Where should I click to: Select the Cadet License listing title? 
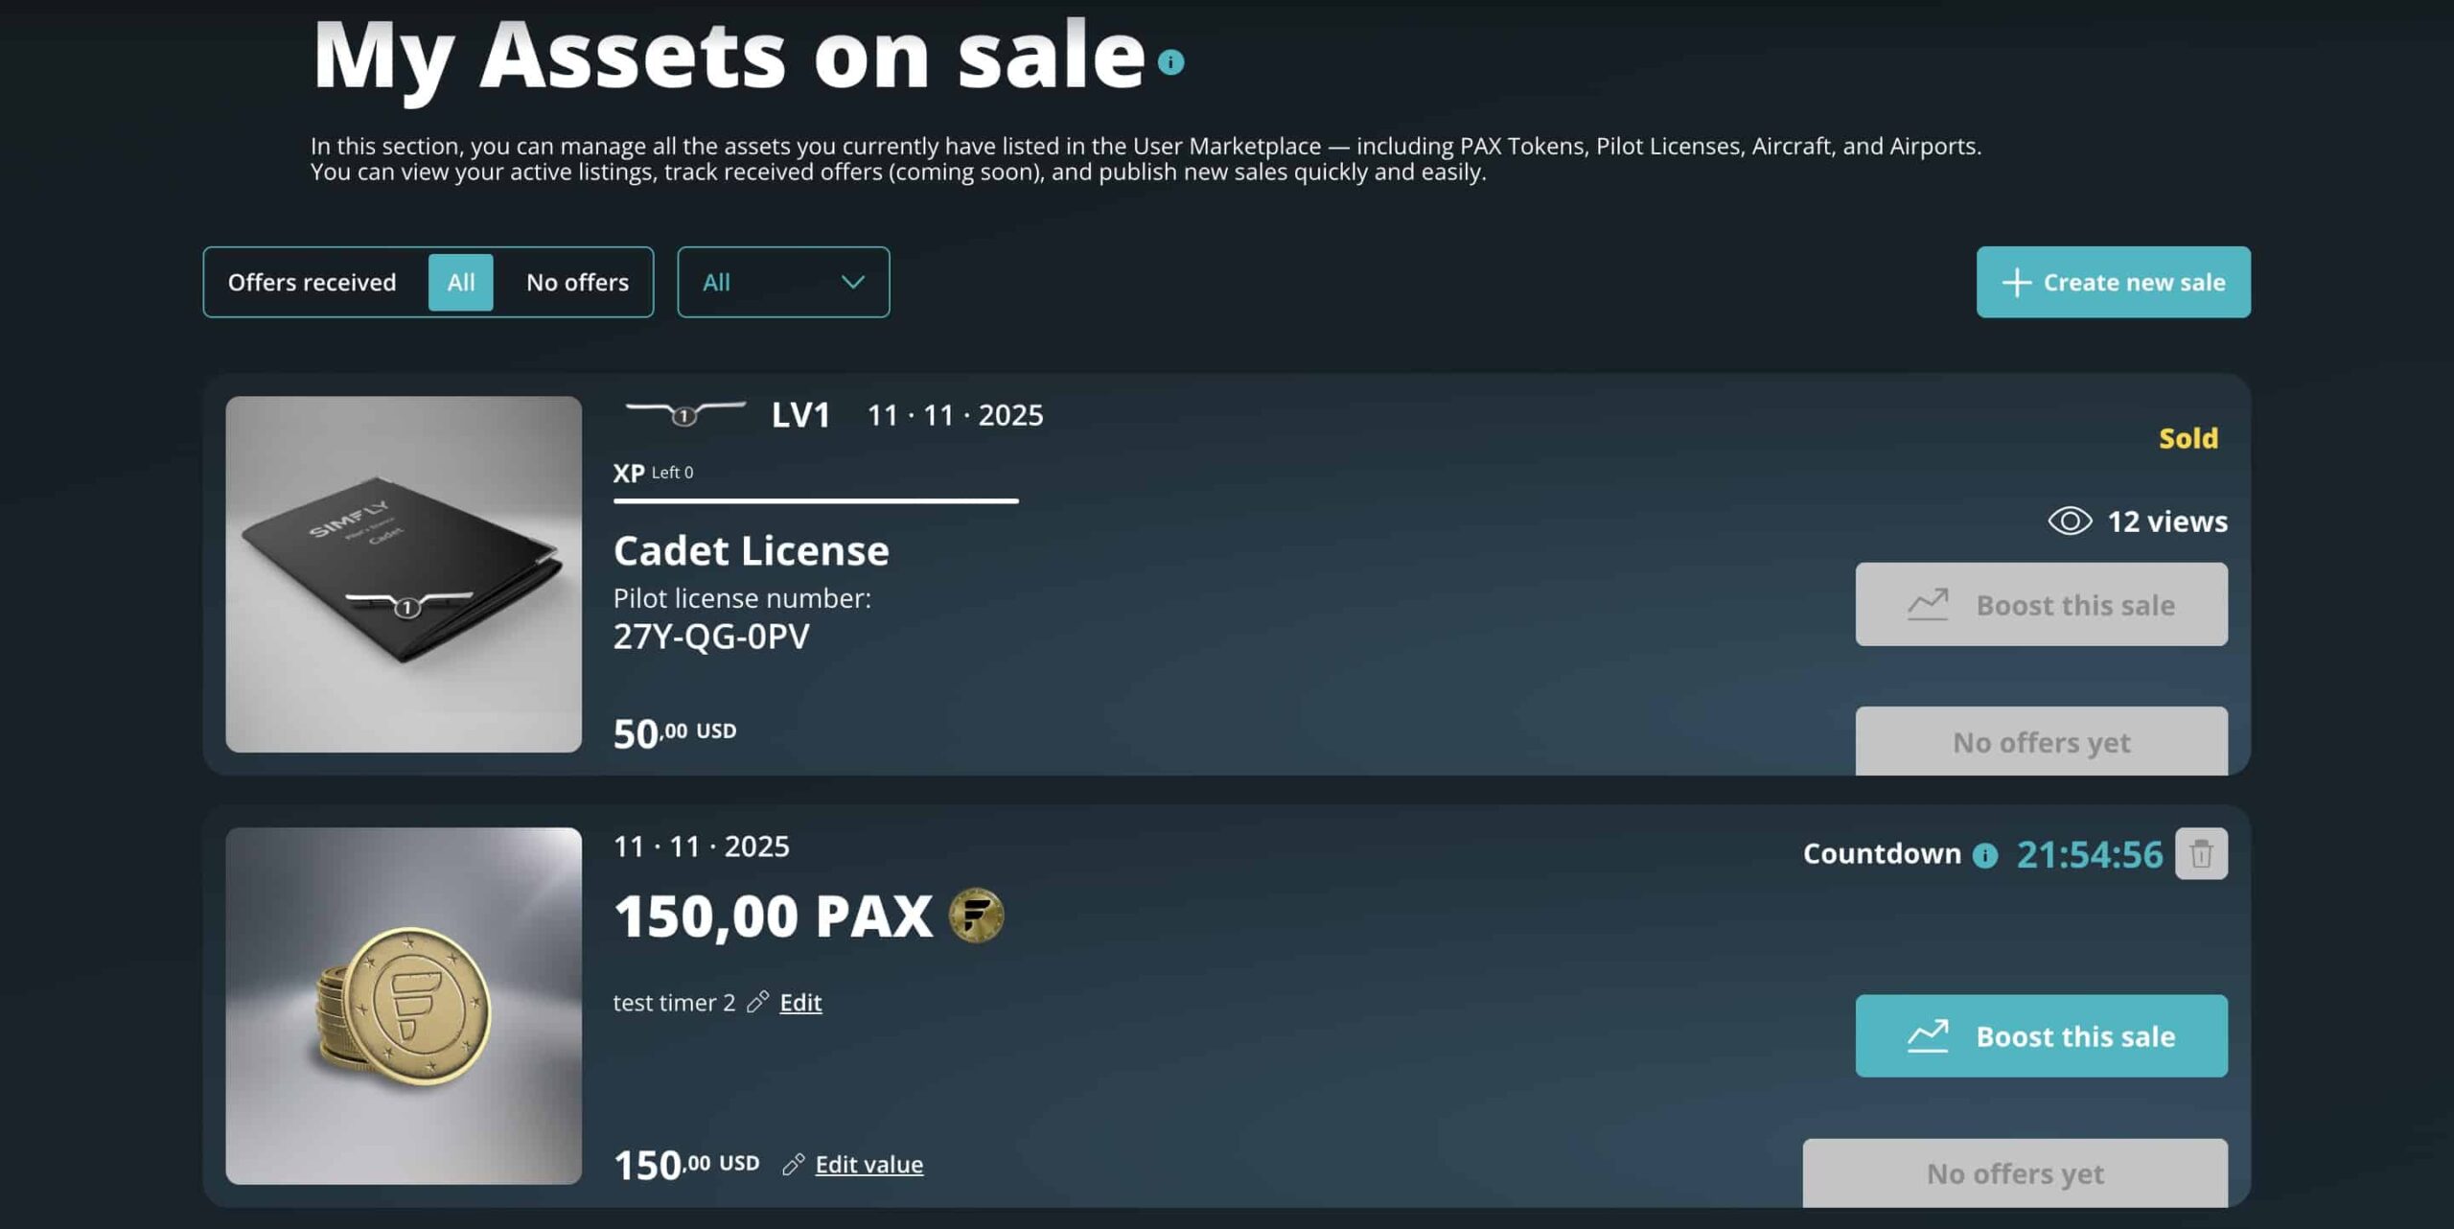[x=752, y=550]
